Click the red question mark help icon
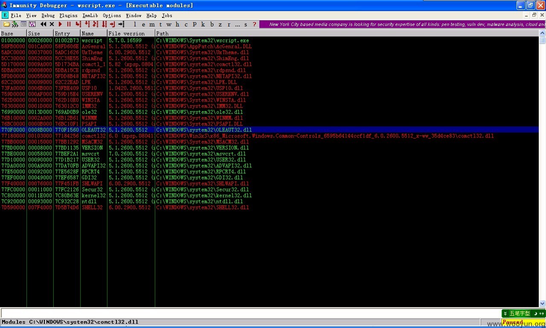The height and width of the screenshot is (328, 546). tap(255, 24)
